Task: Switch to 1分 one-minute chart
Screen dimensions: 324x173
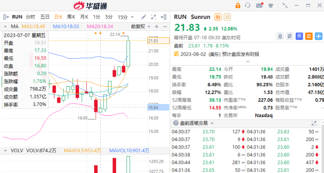Action: (96, 17)
